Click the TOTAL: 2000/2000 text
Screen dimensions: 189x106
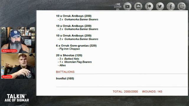(125, 92)
